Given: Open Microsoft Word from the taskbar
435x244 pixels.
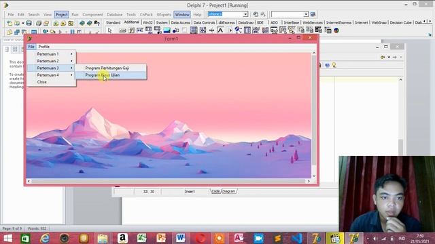Looking at the screenshot, I should 180,238.
